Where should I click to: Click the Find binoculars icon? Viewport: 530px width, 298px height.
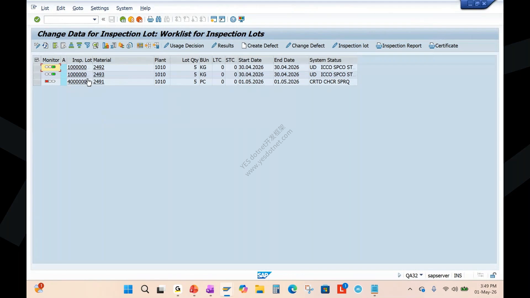tap(158, 19)
